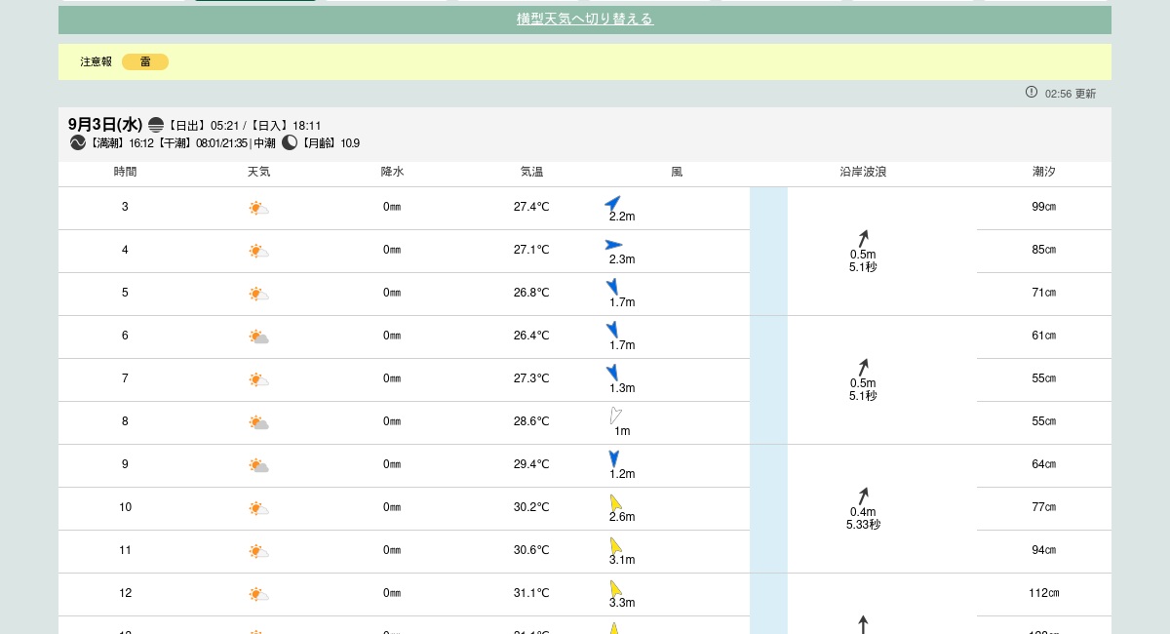Click the blue wind arrow above 2.3m

coord(613,245)
